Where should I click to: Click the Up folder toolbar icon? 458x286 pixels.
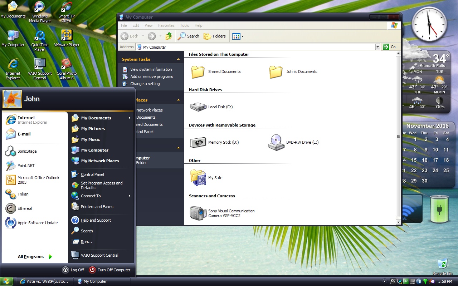pyautogui.click(x=169, y=36)
